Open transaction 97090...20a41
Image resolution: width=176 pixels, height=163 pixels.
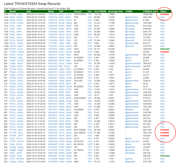click(x=65, y=20)
